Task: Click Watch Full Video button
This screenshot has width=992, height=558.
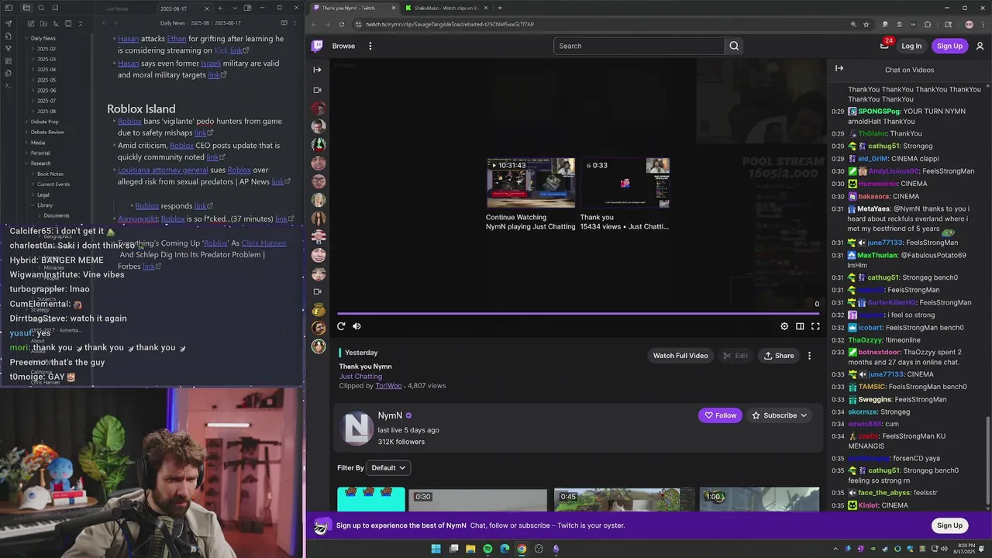Action: pos(680,356)
